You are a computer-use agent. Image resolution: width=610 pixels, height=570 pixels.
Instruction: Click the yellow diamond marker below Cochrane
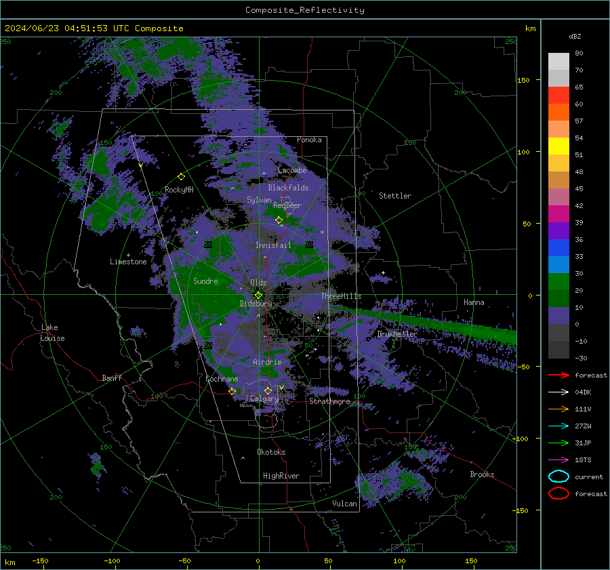click(x=232, y=391)
